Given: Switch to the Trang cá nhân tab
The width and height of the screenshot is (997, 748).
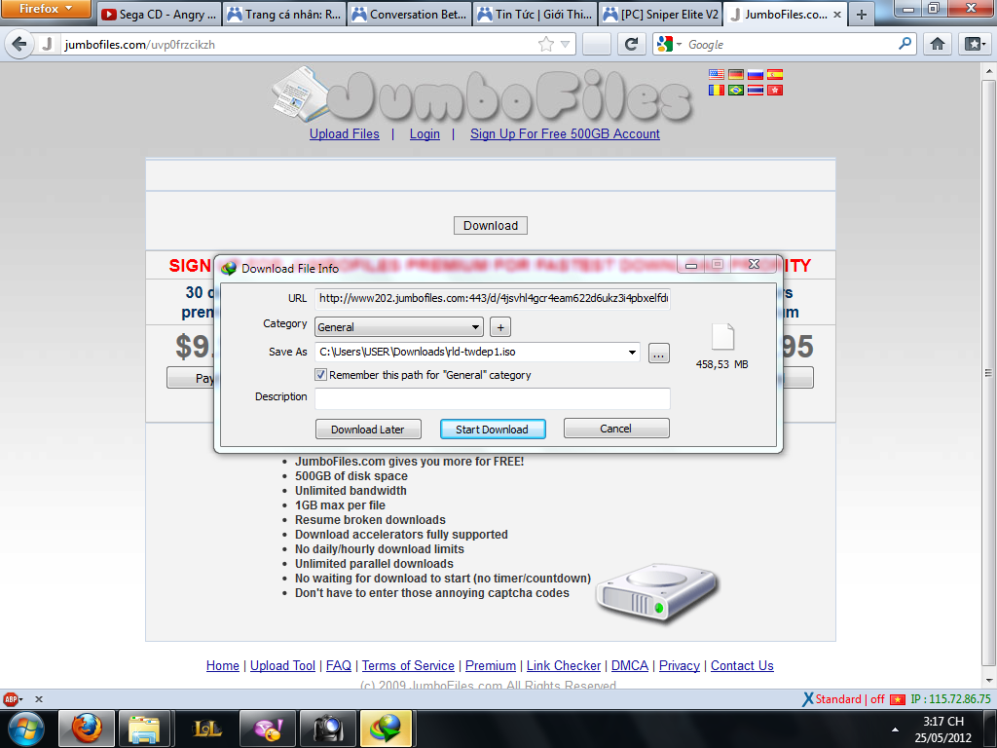Looking at the screenshot, I should coord(285,14).
